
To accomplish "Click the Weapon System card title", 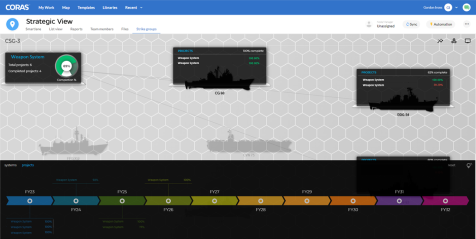I will coord(28,57).
